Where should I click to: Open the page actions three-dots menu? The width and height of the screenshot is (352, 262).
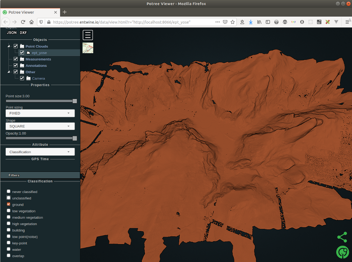point(218,22)
